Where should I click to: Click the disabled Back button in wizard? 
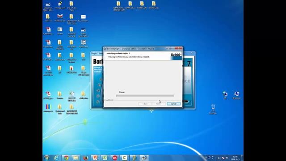coord(145,104)
